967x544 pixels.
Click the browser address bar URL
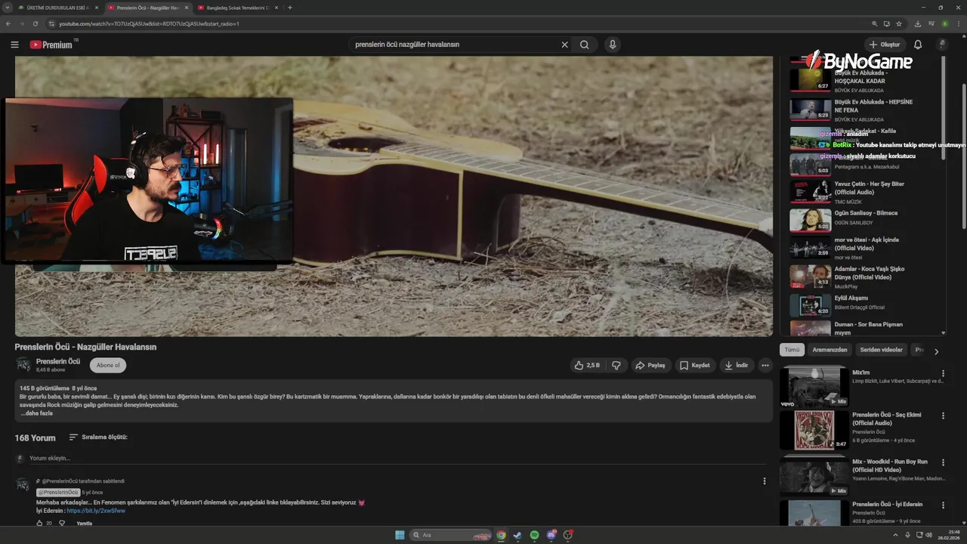[x=150, y=23]
